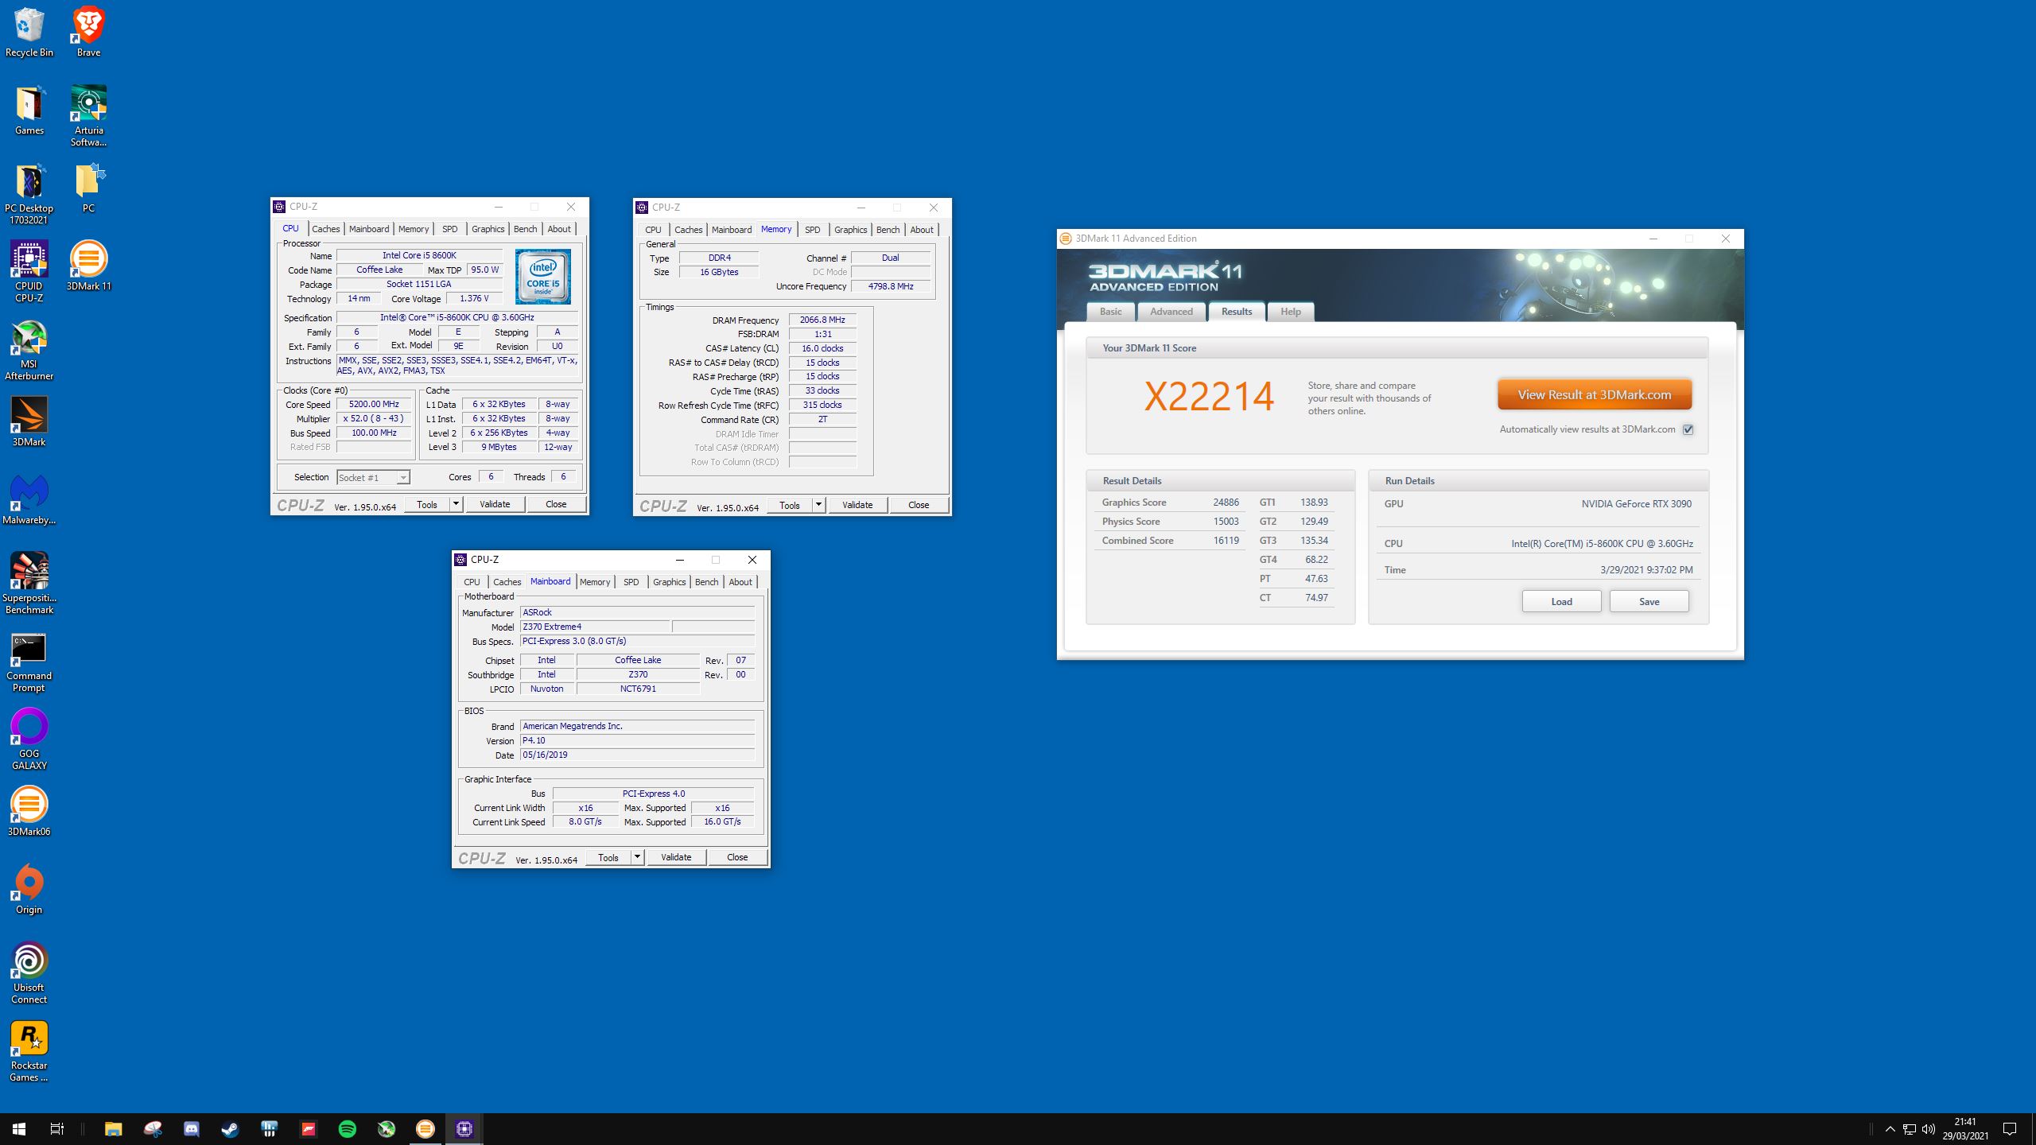Select Rockstar Games Launcher desktop shortcut
The height and width of the screenshot is (1145, 2036).
pyautogui.click(x=29, y=1051)
